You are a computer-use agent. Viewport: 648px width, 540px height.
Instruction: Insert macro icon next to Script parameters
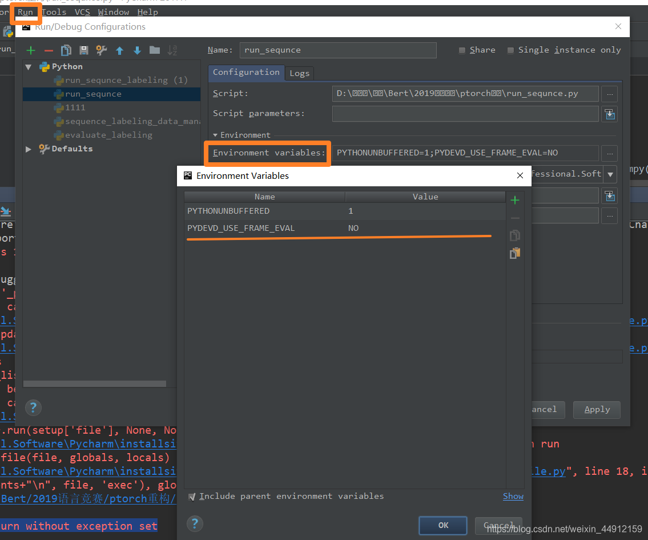coord(610,114)
